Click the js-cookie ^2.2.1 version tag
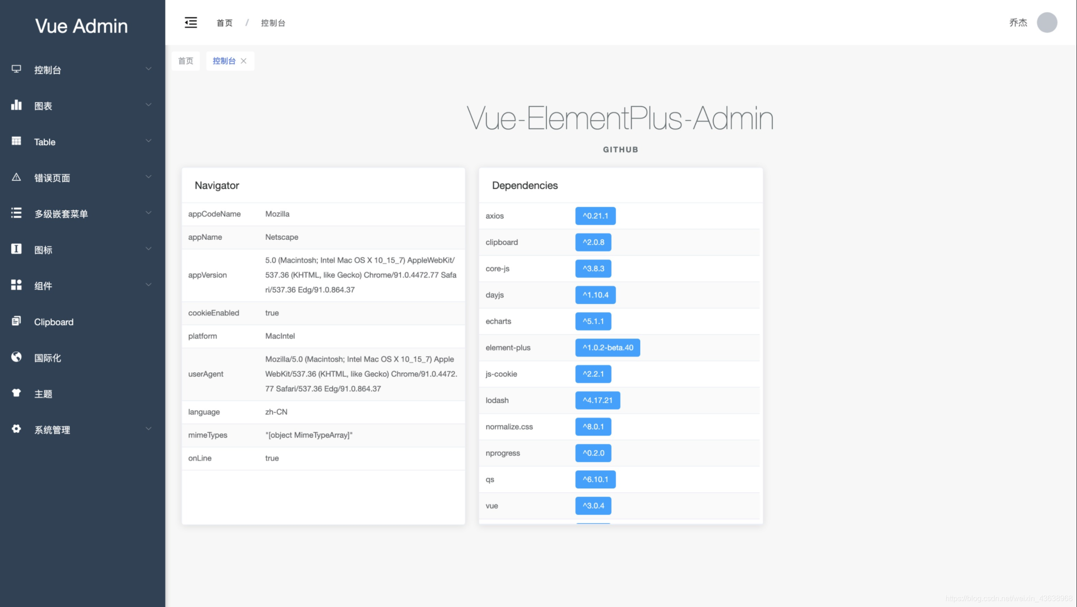 593,374
